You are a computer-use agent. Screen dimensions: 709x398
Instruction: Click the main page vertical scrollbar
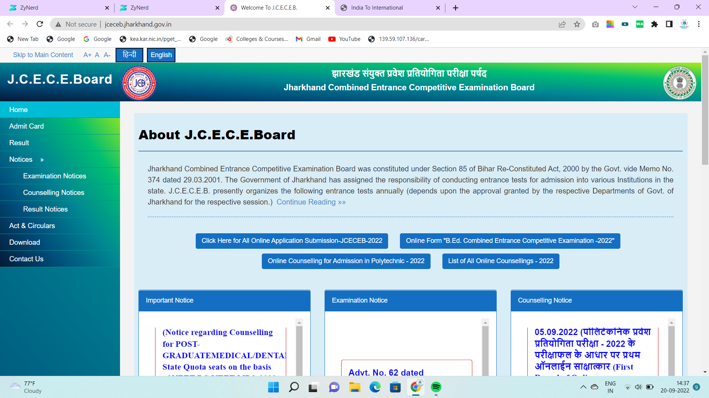tap(705, 111)
